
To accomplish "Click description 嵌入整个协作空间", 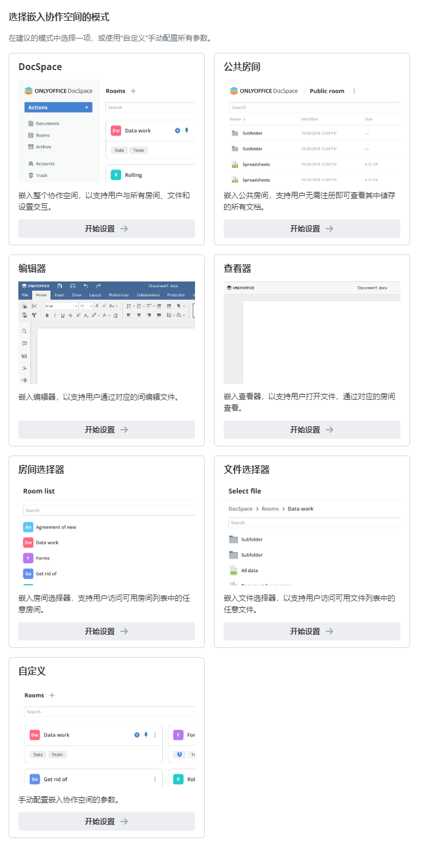I will click(104, 201).
